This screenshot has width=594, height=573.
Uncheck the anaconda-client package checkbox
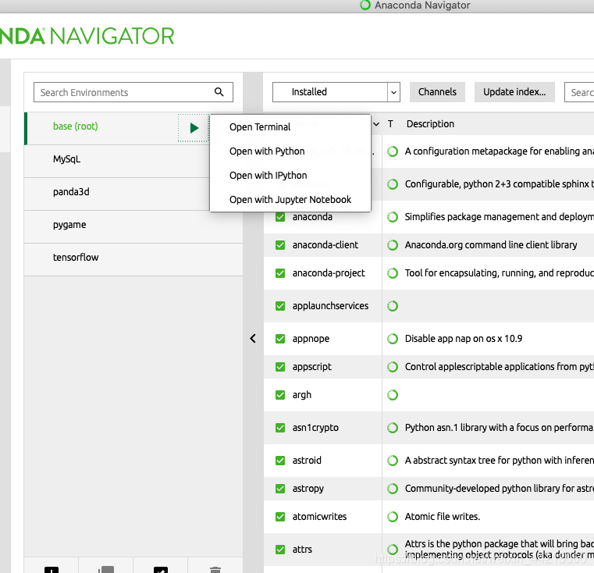click(280, 245)
